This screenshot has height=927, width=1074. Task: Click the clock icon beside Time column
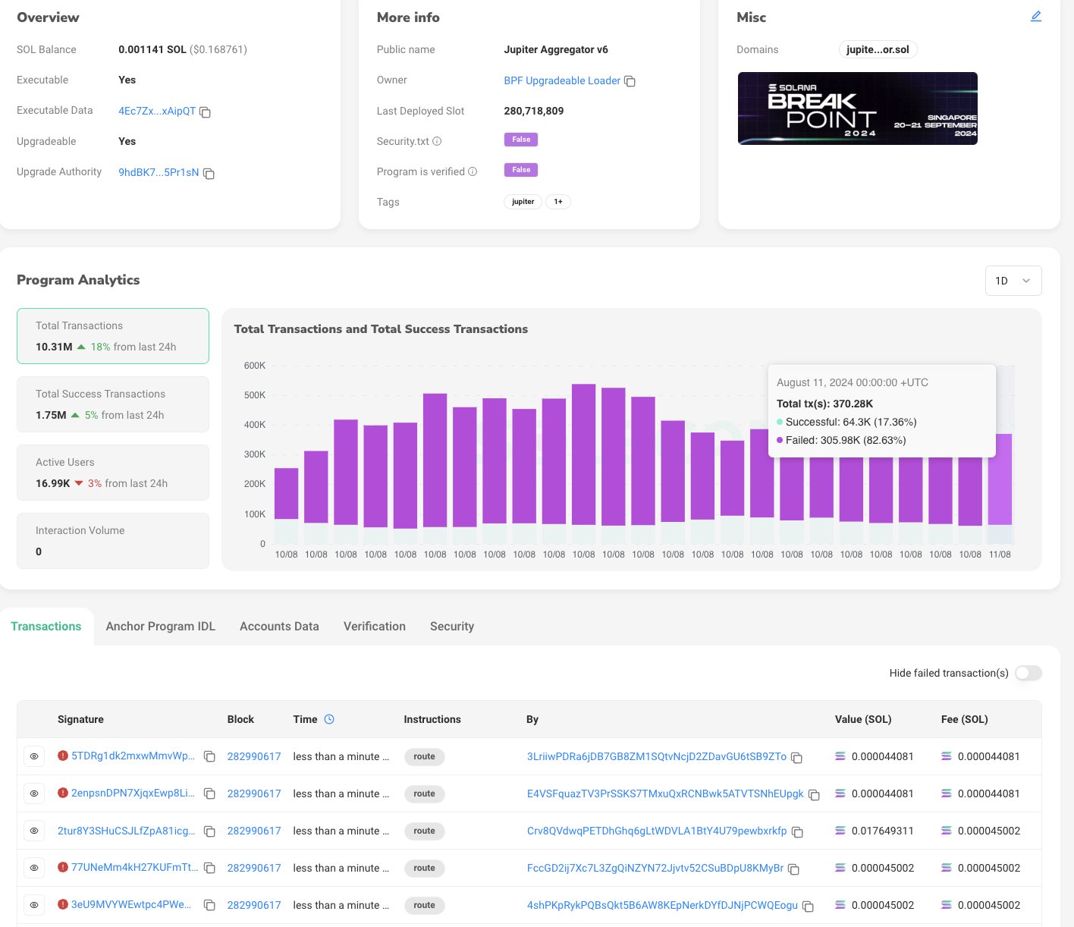(329, 719)
